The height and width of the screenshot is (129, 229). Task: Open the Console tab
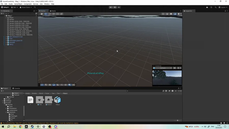point(16,88)
